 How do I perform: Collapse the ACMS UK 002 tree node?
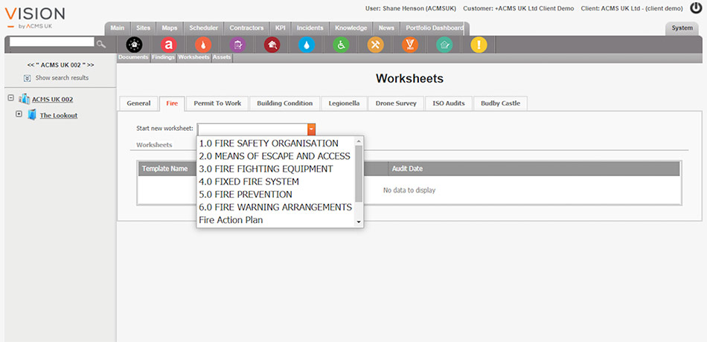coord(11,97)
